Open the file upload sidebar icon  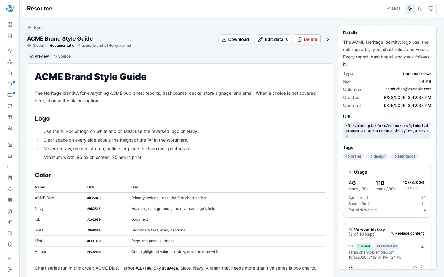(10, 36)
